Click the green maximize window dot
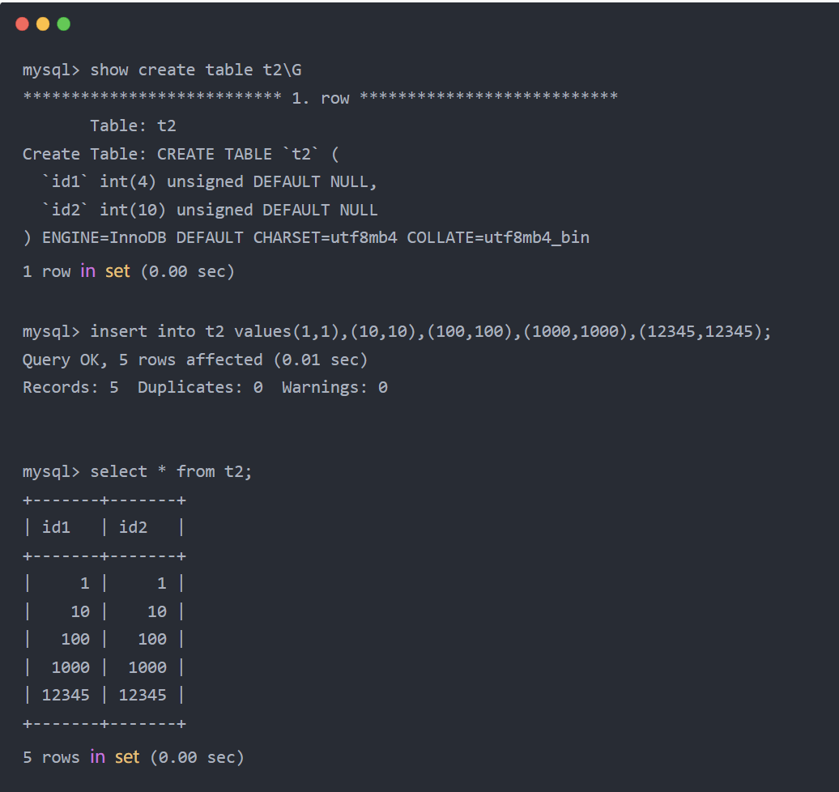Image resolution: width=839 pixels, height=792 pixels. click(x=63, y=24)
